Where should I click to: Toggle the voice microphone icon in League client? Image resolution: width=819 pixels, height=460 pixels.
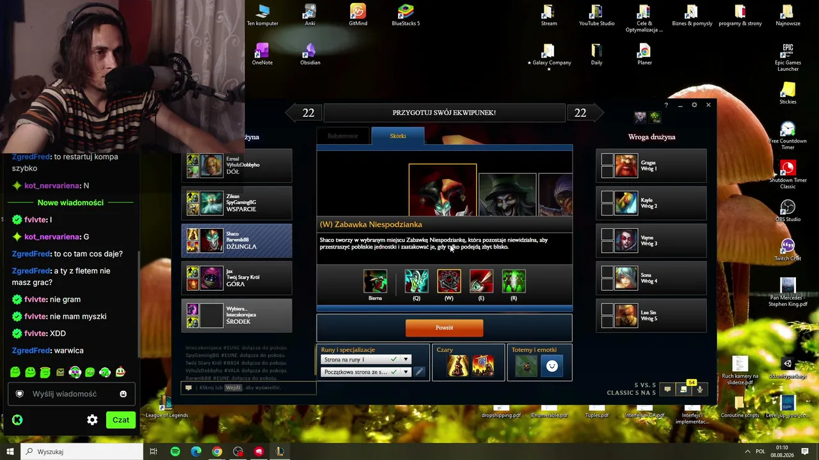[699, 389]
